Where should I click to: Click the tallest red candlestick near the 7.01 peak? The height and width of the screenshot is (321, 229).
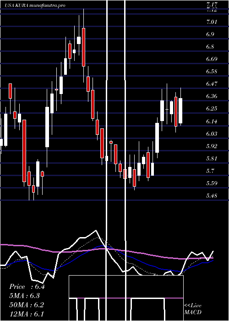[83, 47]
